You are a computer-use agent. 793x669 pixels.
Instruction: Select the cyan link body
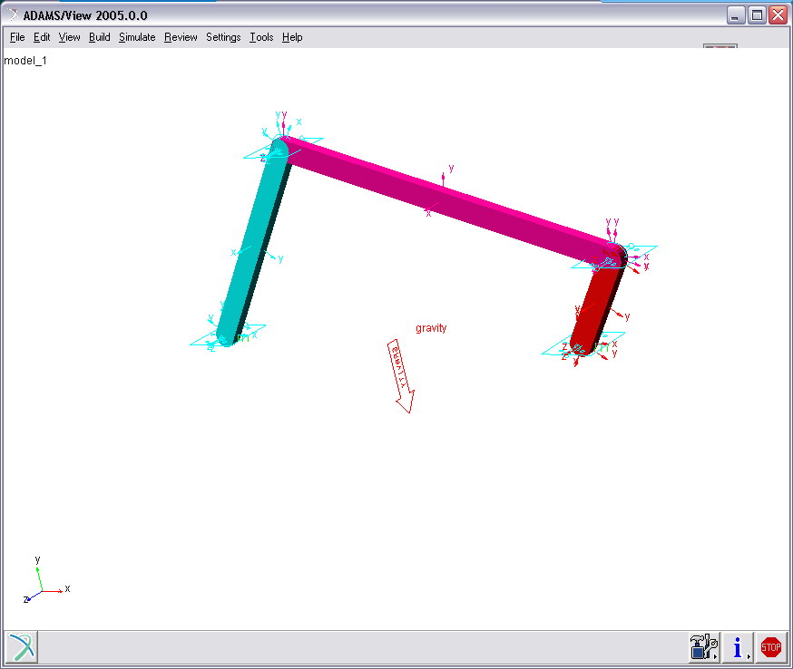(x=253, y=243)
